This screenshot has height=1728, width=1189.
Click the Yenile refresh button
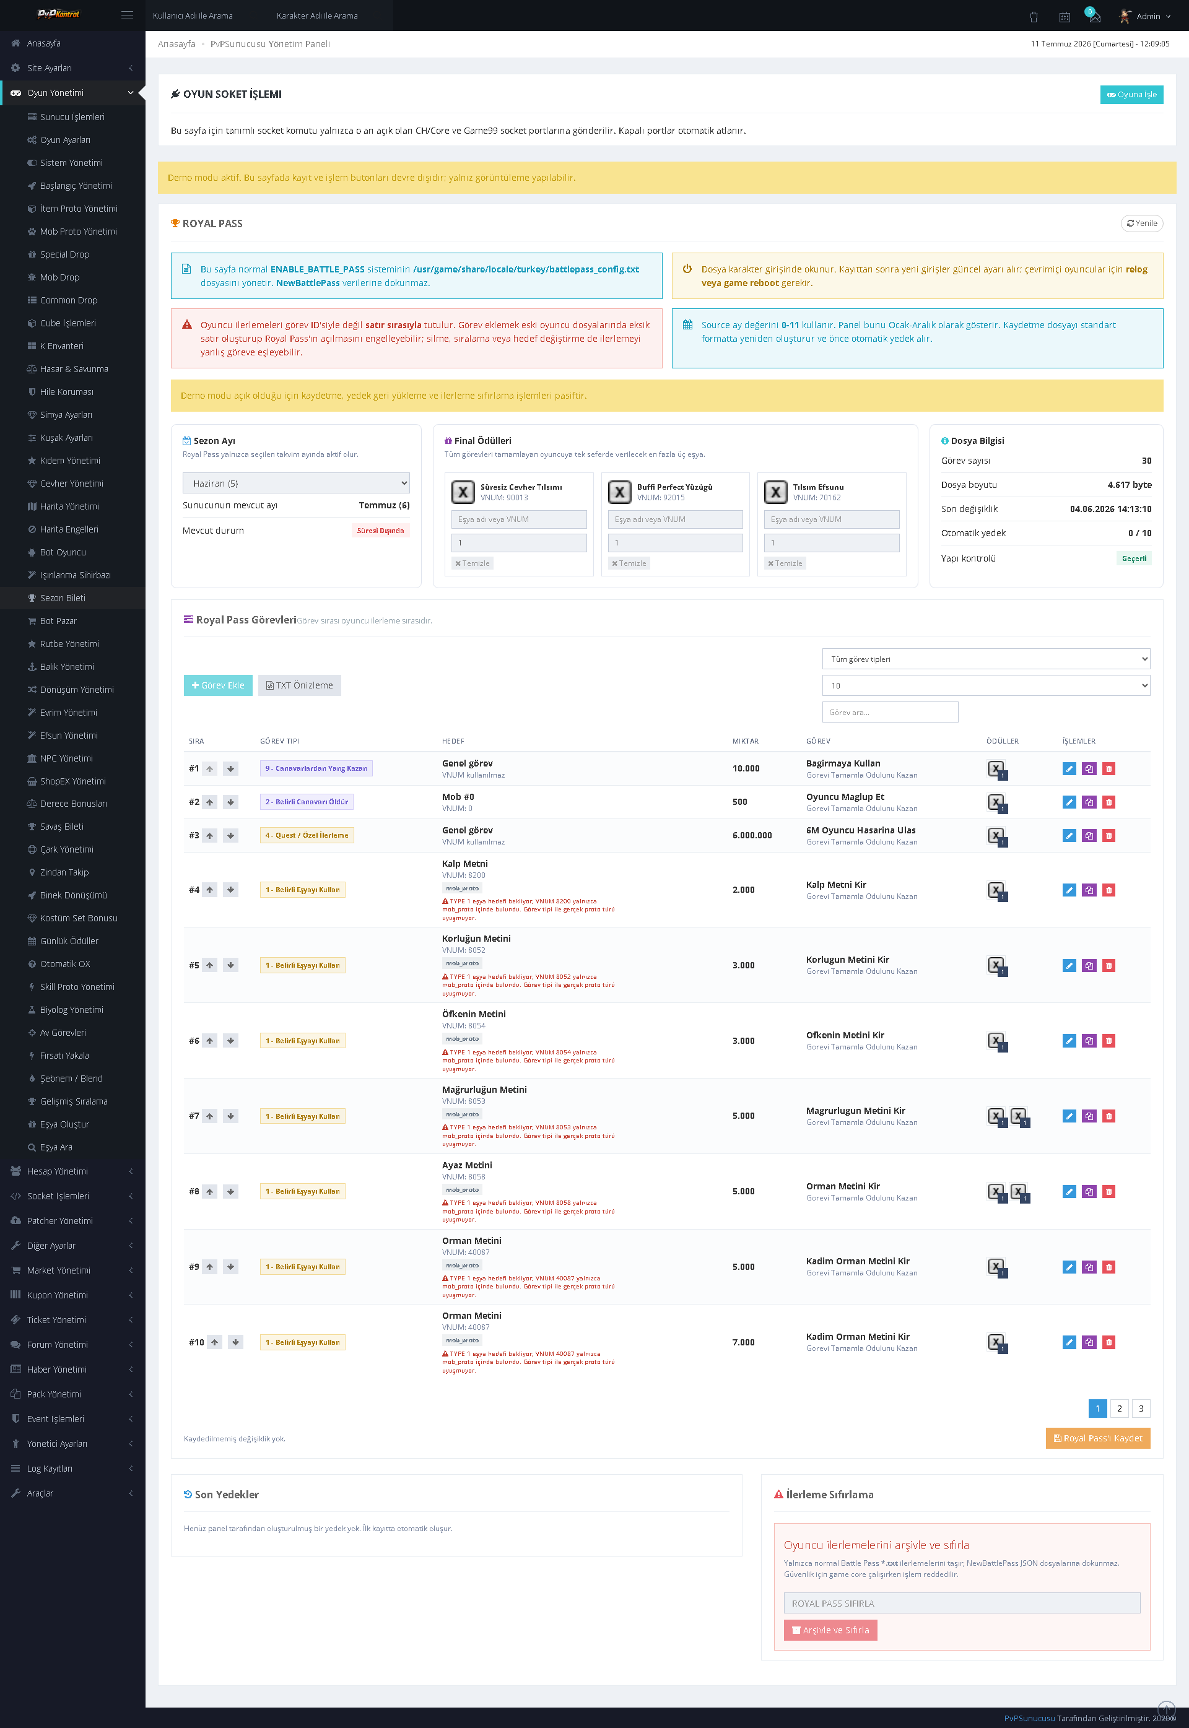click(x=1141, y=224)
